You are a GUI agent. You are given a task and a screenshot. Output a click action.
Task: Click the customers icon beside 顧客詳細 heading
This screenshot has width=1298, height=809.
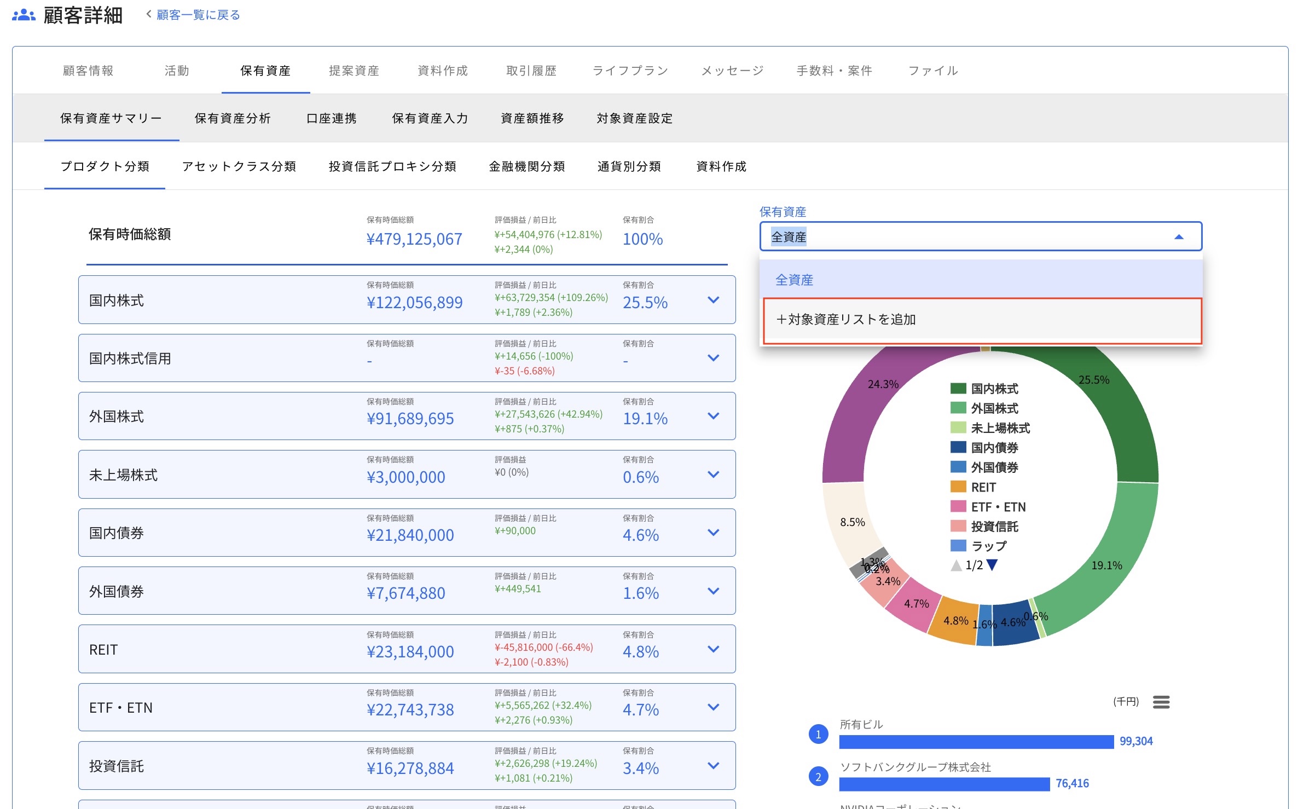pyautogui.click(x=22, y=15)
